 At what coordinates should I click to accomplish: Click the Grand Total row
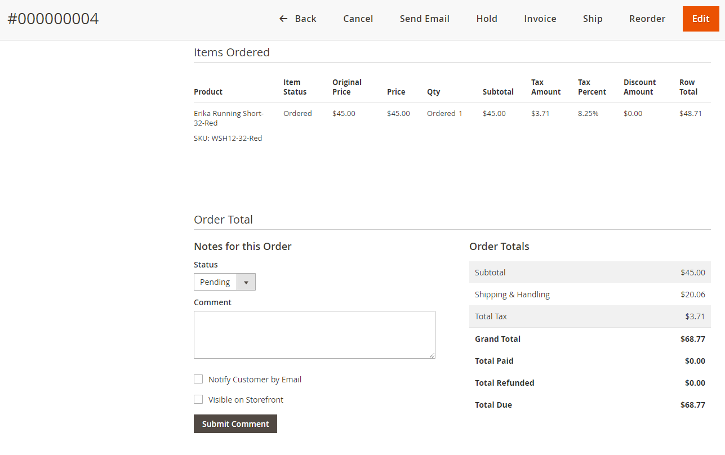[589, 339]
